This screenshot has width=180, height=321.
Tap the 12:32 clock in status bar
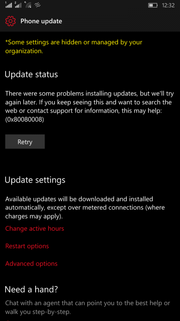pos(168,5)
